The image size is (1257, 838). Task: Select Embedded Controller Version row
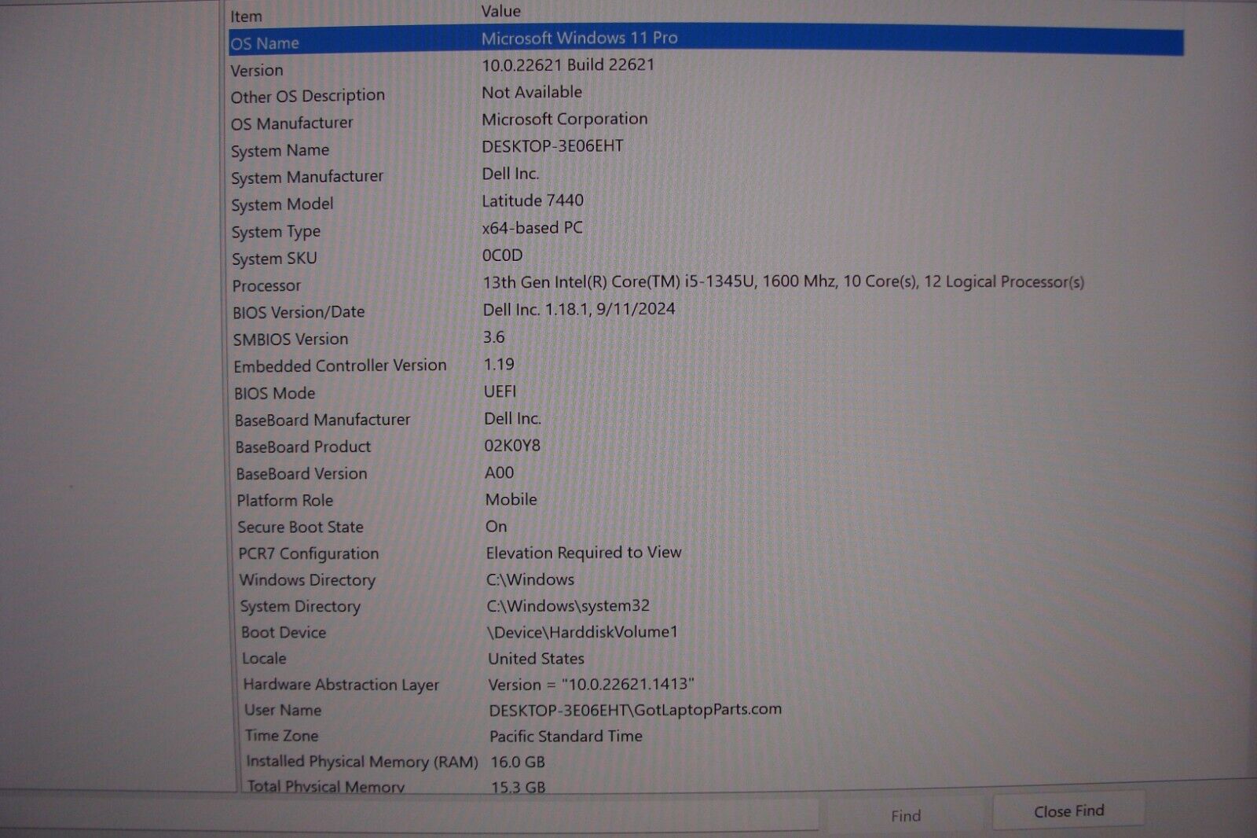tap(340, 366)
